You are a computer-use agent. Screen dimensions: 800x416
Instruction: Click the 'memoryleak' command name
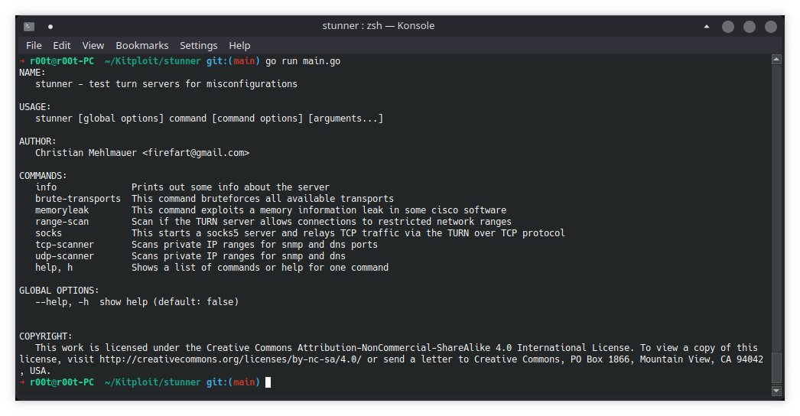coord(62,210)
